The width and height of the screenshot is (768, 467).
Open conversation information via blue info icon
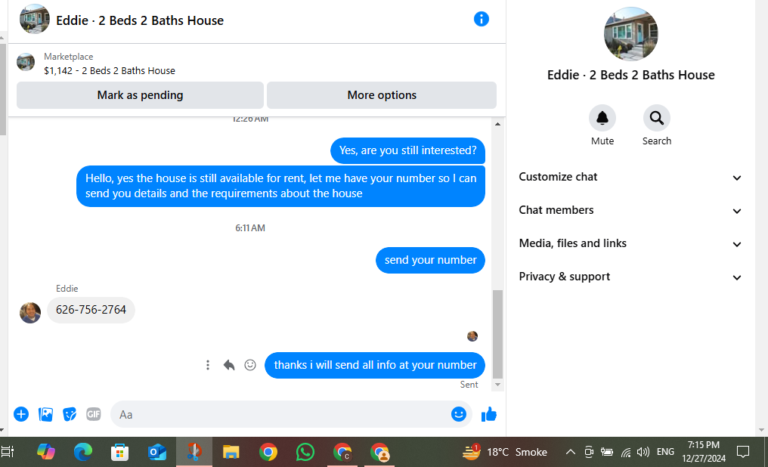tap(481, 19)
